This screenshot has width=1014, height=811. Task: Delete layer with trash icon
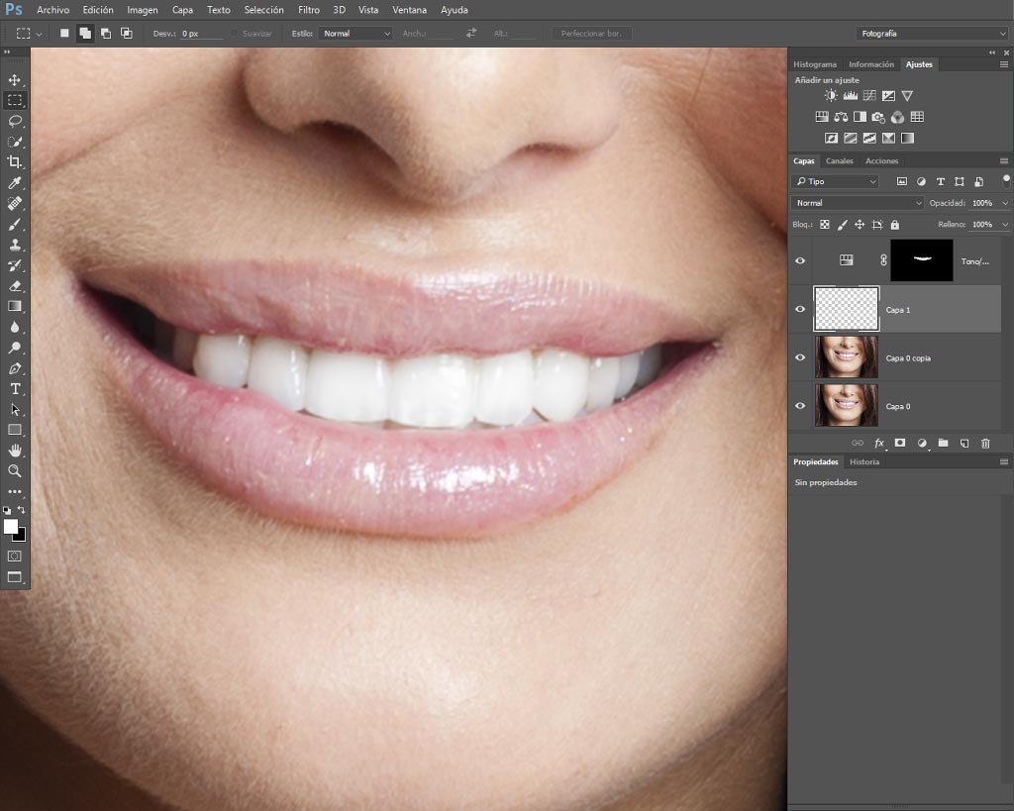(x=985, y=443)
